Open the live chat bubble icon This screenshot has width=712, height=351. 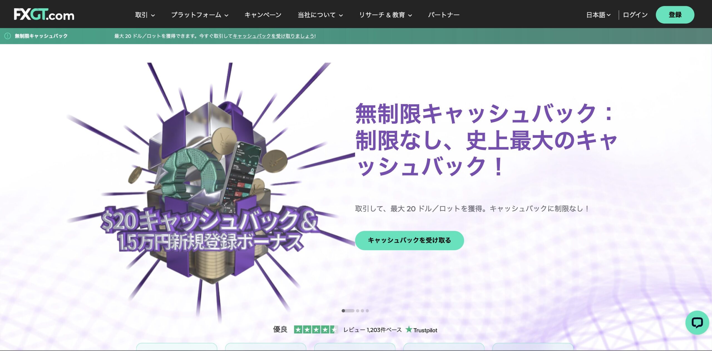point(697,323)
